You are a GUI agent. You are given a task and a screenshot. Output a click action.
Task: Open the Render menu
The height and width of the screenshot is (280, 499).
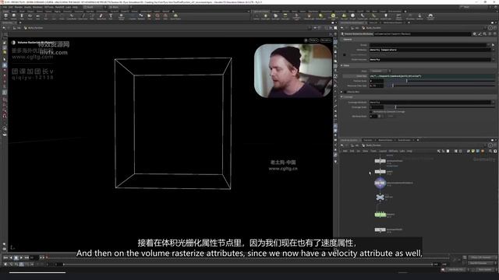(x=19, y=7)
